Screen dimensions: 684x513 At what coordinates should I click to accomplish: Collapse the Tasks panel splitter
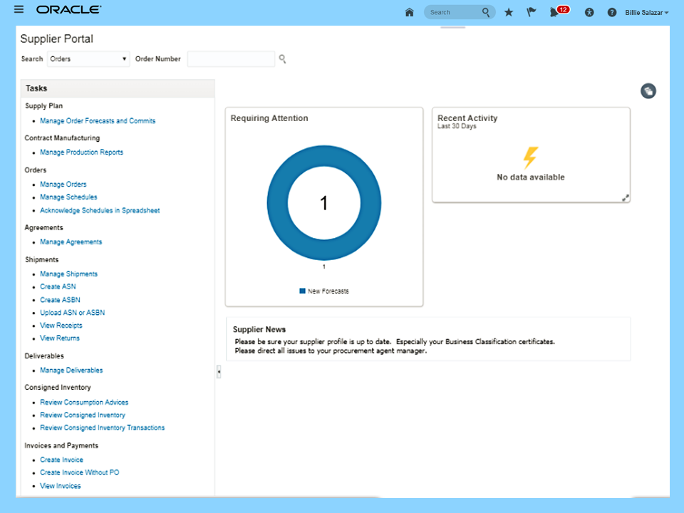coord(219,372)
